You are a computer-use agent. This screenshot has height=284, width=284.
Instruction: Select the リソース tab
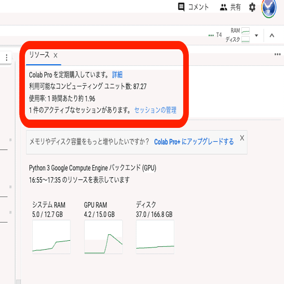tap(39, 55)
